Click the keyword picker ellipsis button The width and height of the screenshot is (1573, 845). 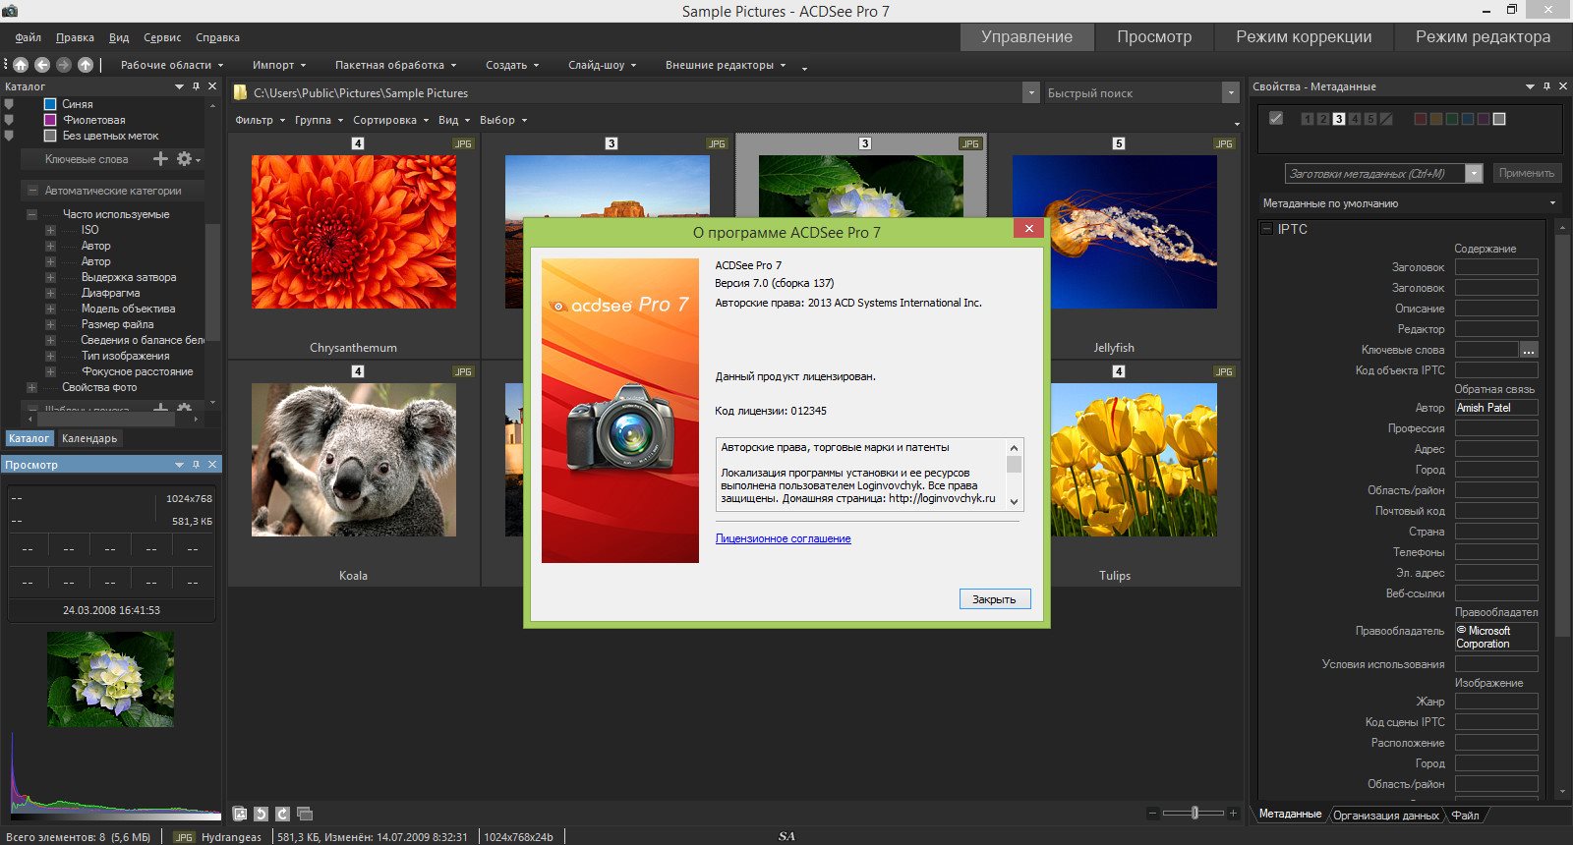(x=1528, y=350)
